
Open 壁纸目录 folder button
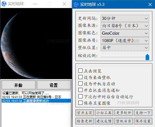pyautogui.click(x=124, y=121)
